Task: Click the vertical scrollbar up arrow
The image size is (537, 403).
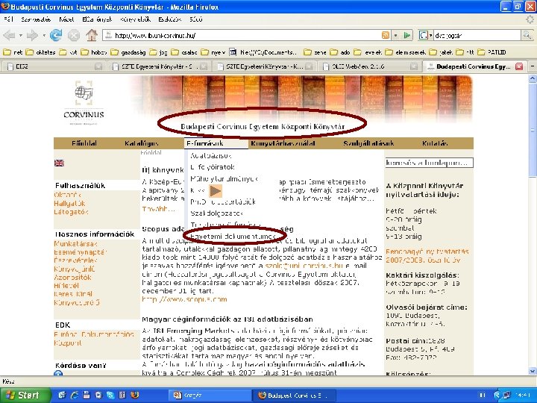Action: tap(533, 79)
